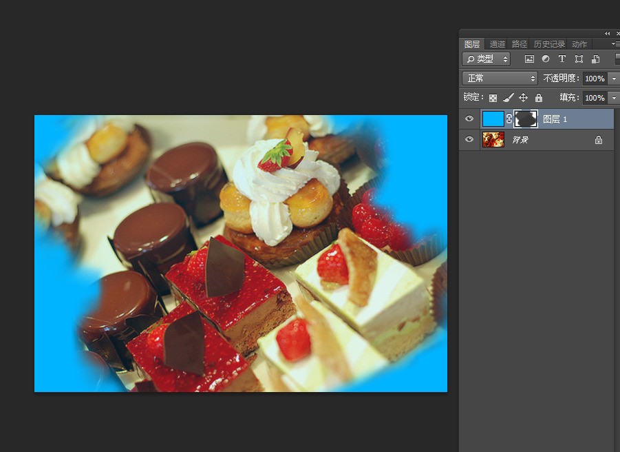Switch to the 通道 tab
This screenshot has width=620, height=452.
coord(498,44)
